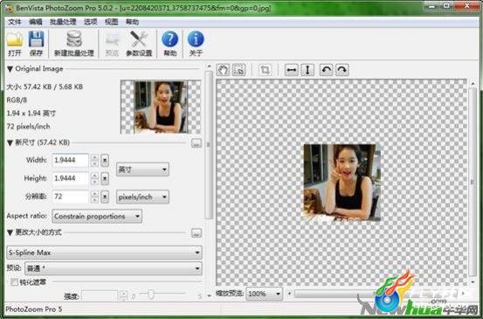The height and width of the screenshot is (319, 483).
Task: Open the pixels/inch units dropdown
Action: [142, 197]
